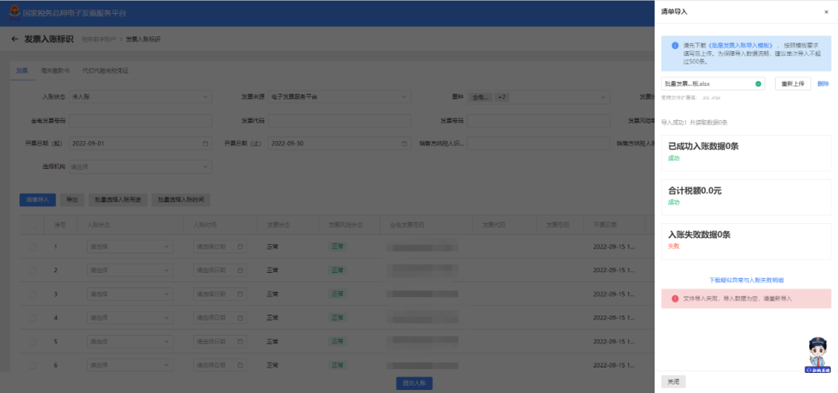Open calendar icon for 开票日期（起）
838x393 pixels.
[x=206, y=143]
